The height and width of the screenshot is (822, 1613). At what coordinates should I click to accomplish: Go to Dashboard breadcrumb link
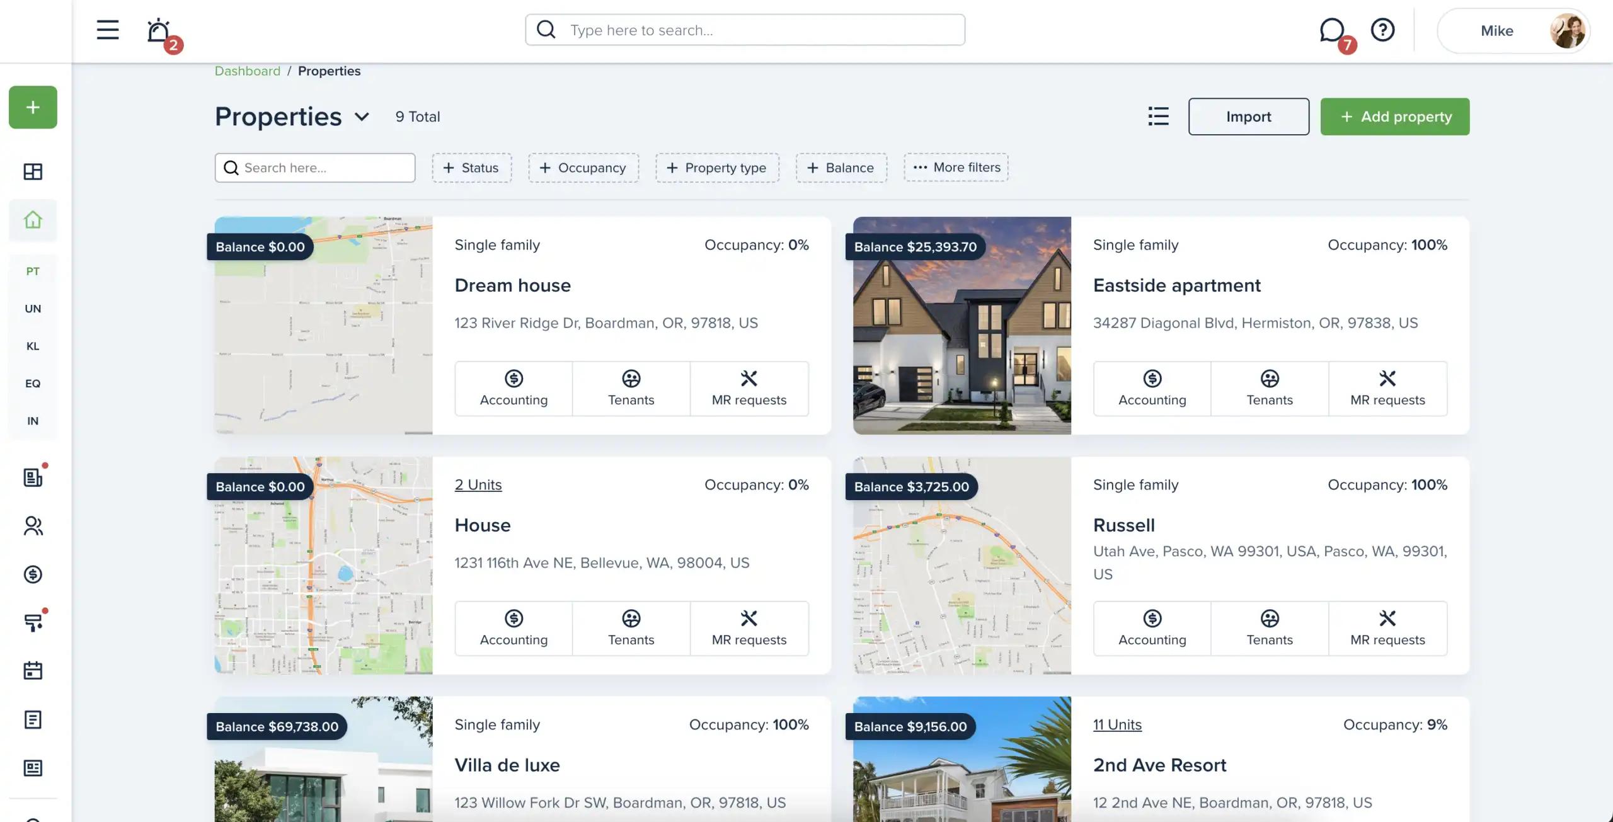247,71
